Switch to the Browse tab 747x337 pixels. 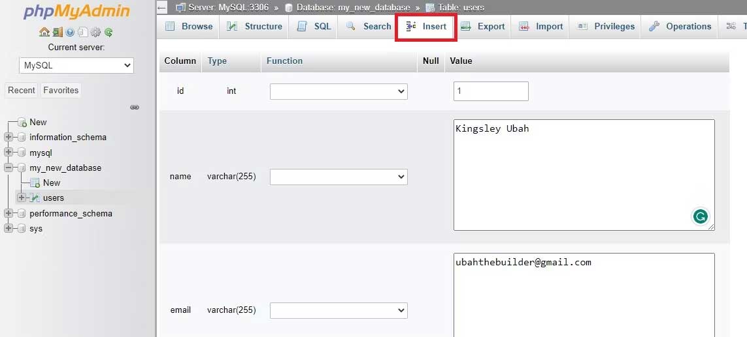(x=189, y=27)
